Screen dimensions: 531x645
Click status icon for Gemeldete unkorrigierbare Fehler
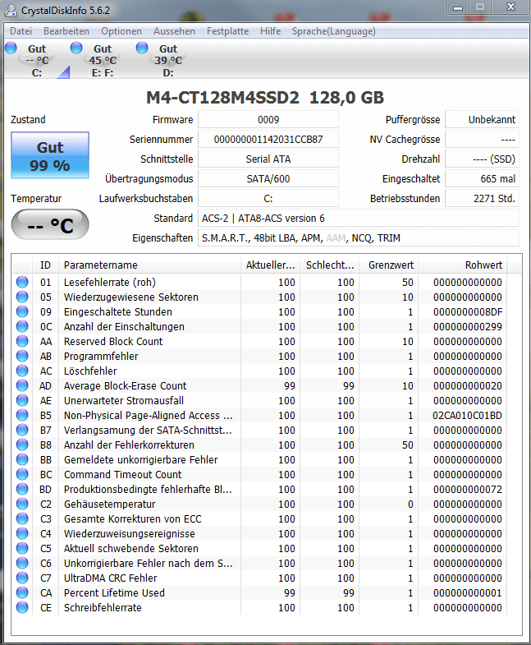[x=22, y=460]
